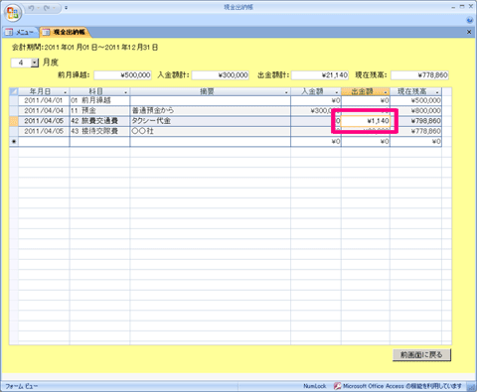Image resolution: width=477 pixels, height=392 pixels.
Task: Click the 出金額計 field showing ¥21,140
Action: pos(320,75)
